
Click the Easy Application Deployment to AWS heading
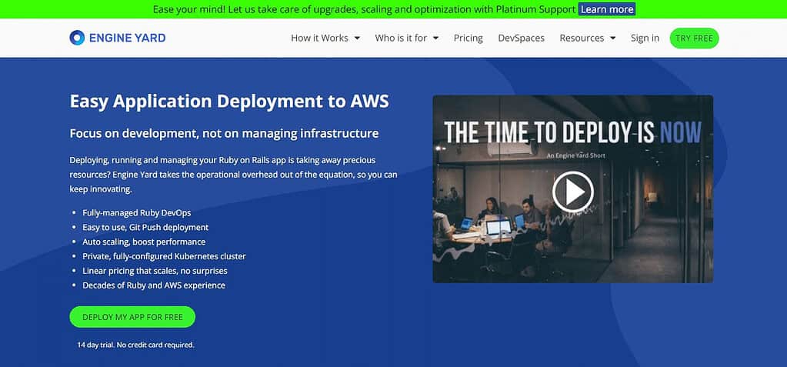pos(229,102)
